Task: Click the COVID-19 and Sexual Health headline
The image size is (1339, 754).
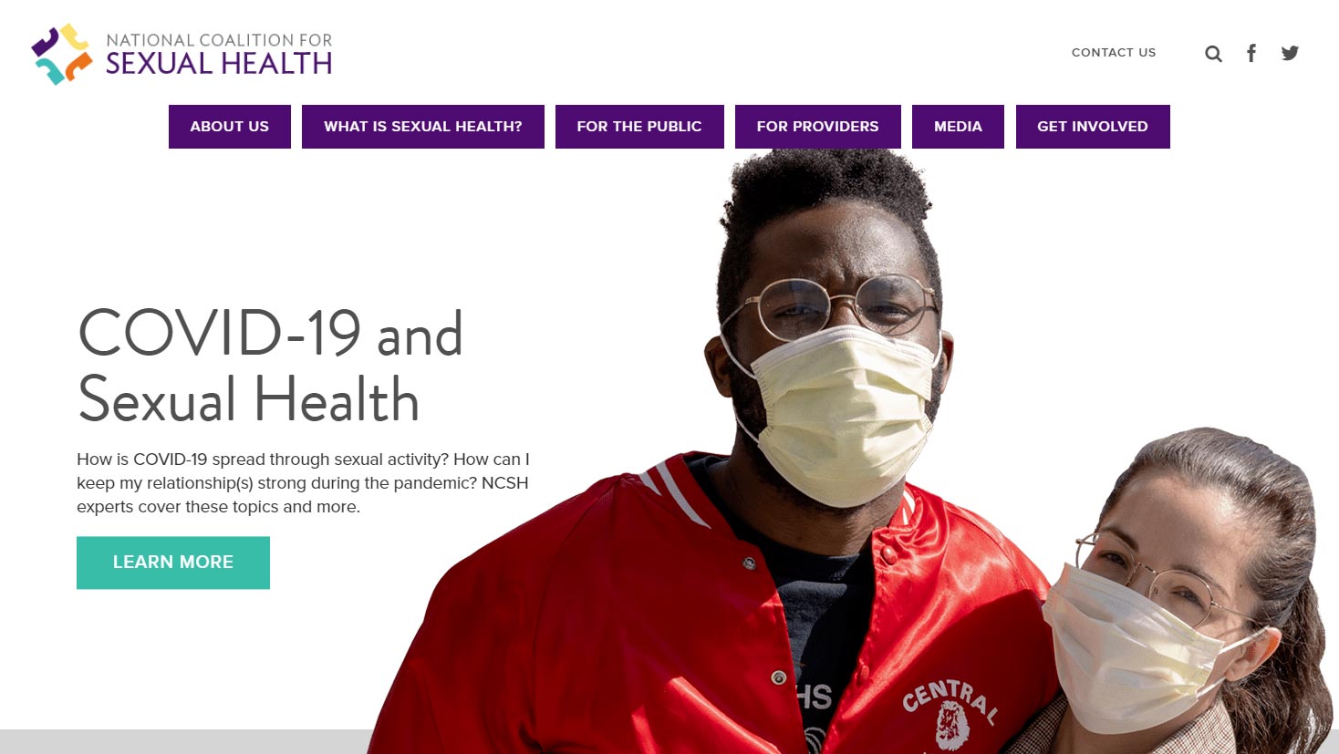Action: coord(271,366)
